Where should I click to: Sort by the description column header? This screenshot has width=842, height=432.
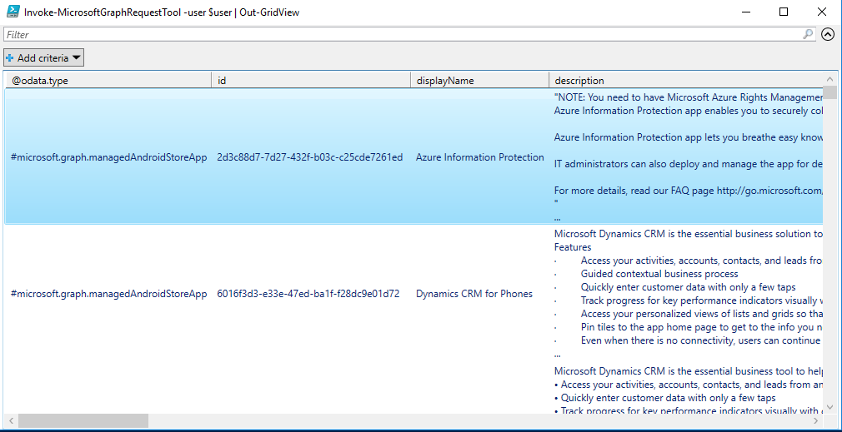click(x=686, y=81)
